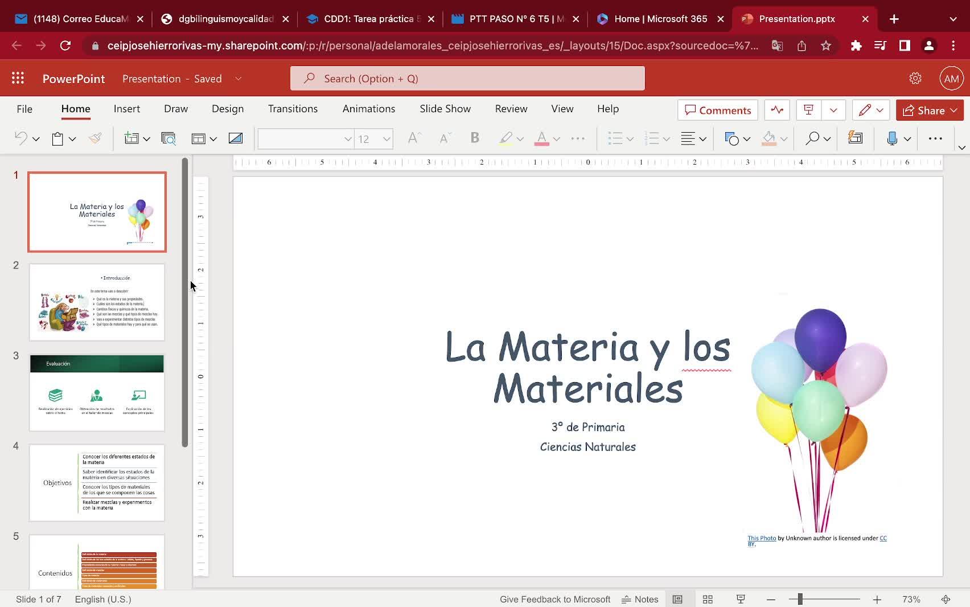Click the New Slide icon

point(131,138)
